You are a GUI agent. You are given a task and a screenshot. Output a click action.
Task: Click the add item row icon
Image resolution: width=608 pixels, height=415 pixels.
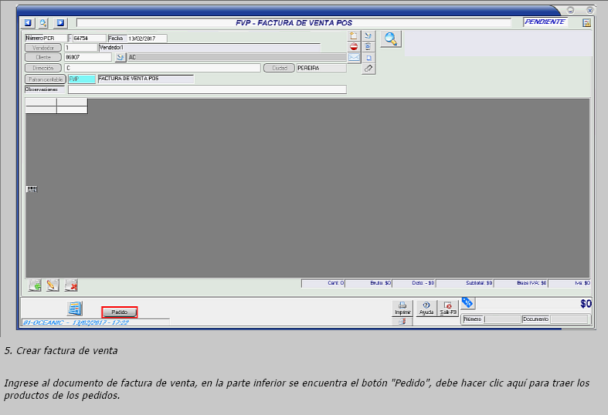[x=35, y=285]
